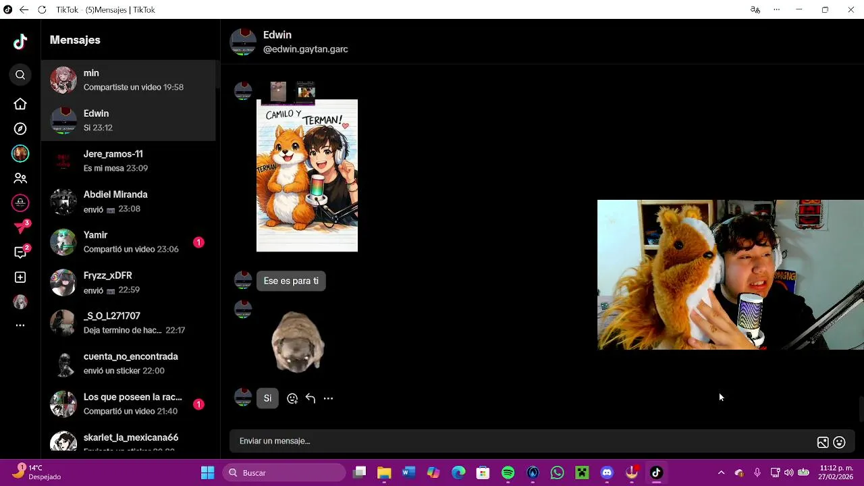
Task: Open the Task View taskbar icon
Action: pyautogui.click(x=360, y=473)
